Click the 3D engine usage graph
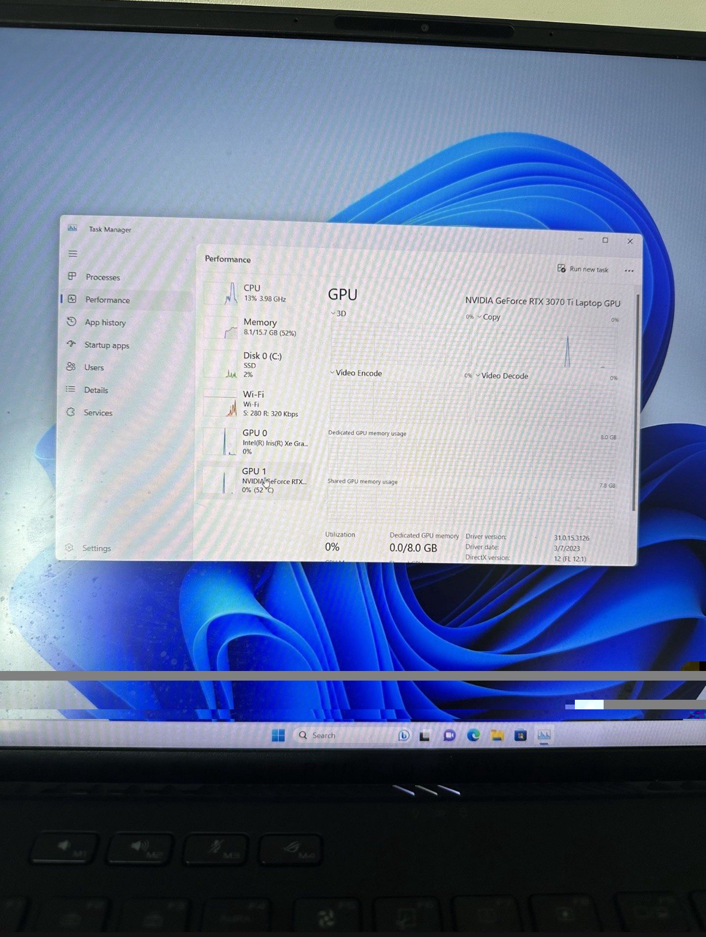 [x=401, y=343]
